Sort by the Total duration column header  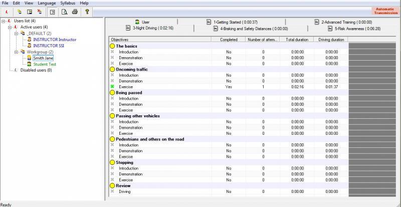297,40
